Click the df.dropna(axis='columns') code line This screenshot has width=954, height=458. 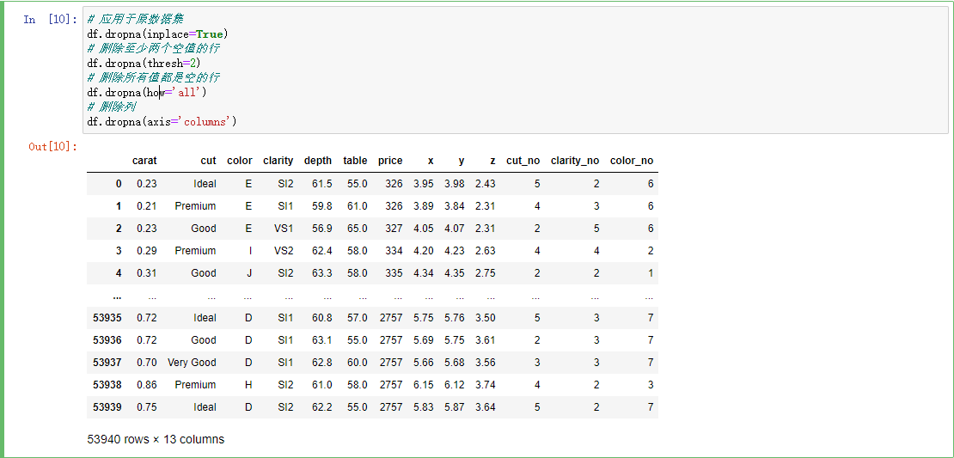[162, 122]
